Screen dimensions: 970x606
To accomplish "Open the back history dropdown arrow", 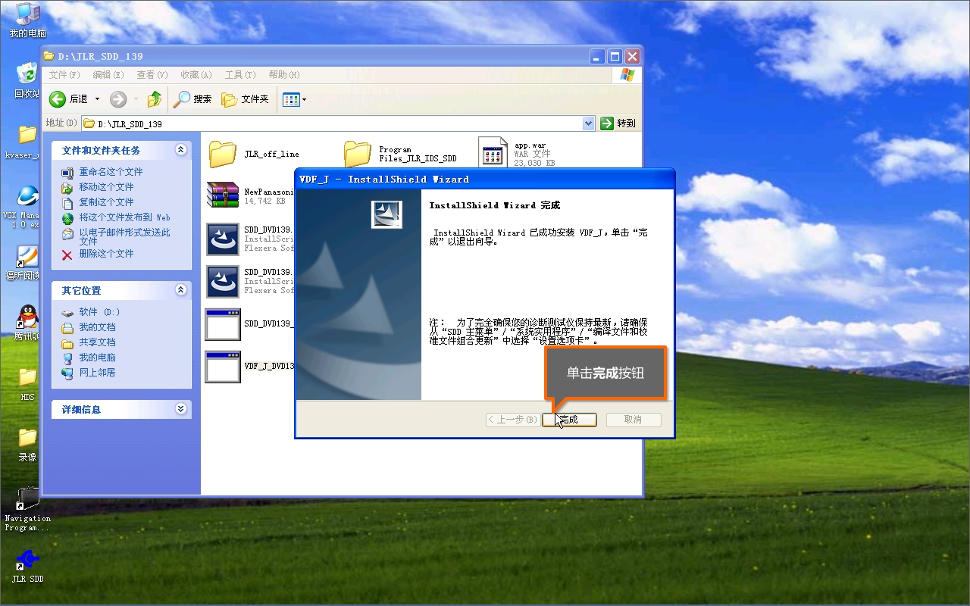I will [97, 99].
